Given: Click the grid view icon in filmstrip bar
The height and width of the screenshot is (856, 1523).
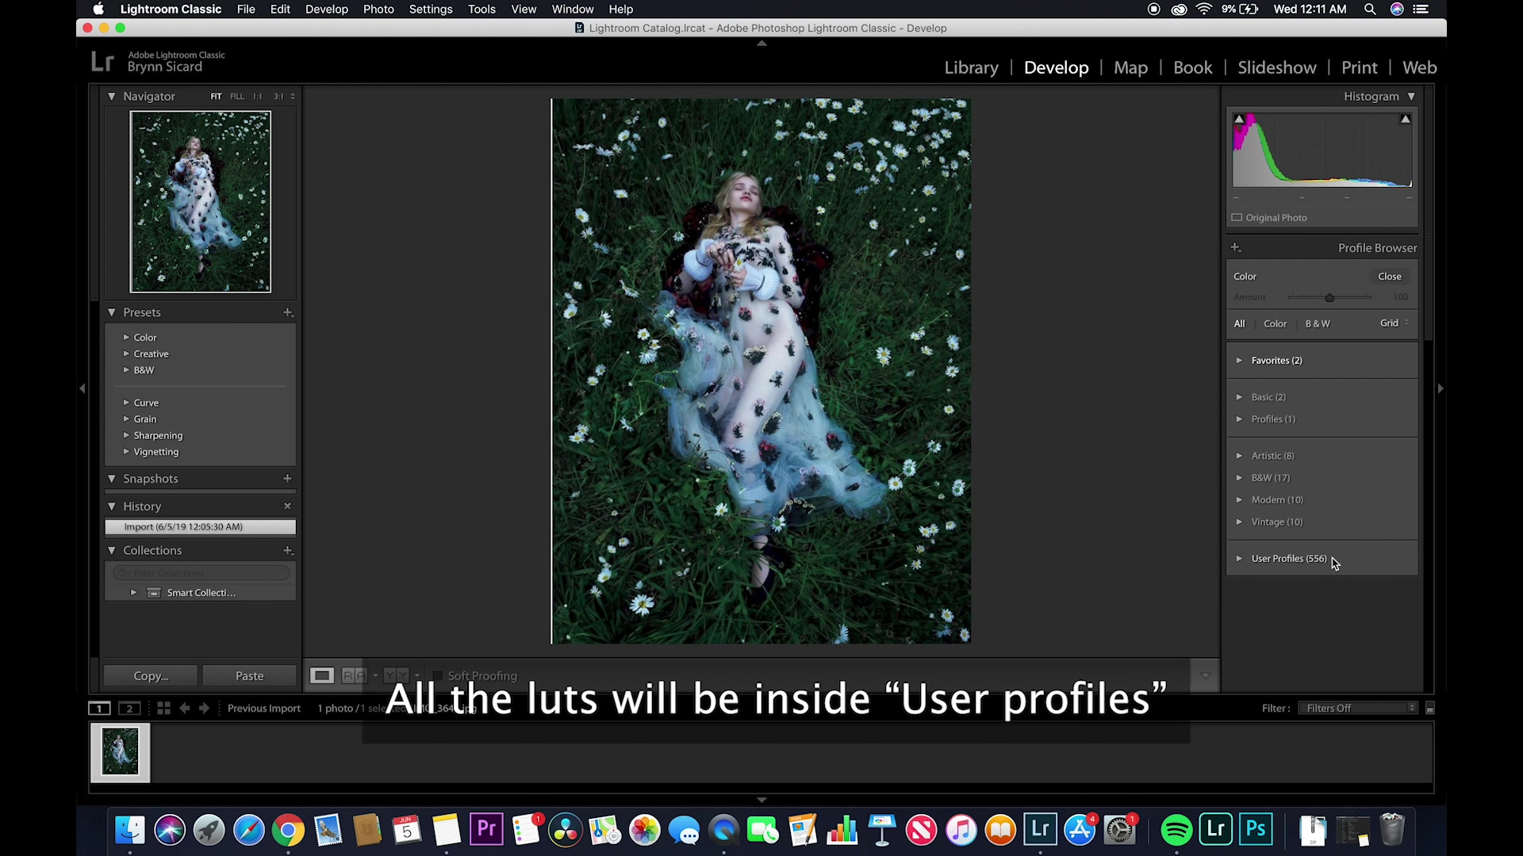Looking at the screenshot, I should (163, 708).
